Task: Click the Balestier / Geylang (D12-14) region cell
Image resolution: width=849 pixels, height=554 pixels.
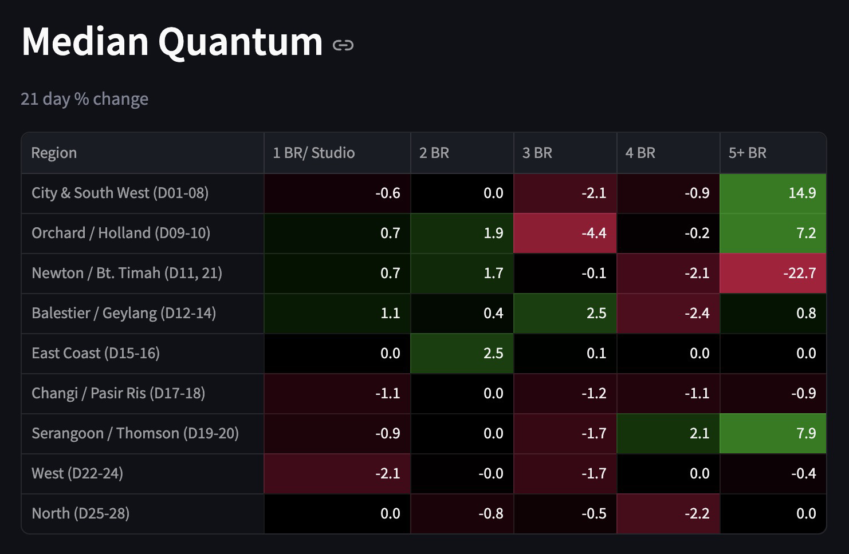Action: point(124,313)
